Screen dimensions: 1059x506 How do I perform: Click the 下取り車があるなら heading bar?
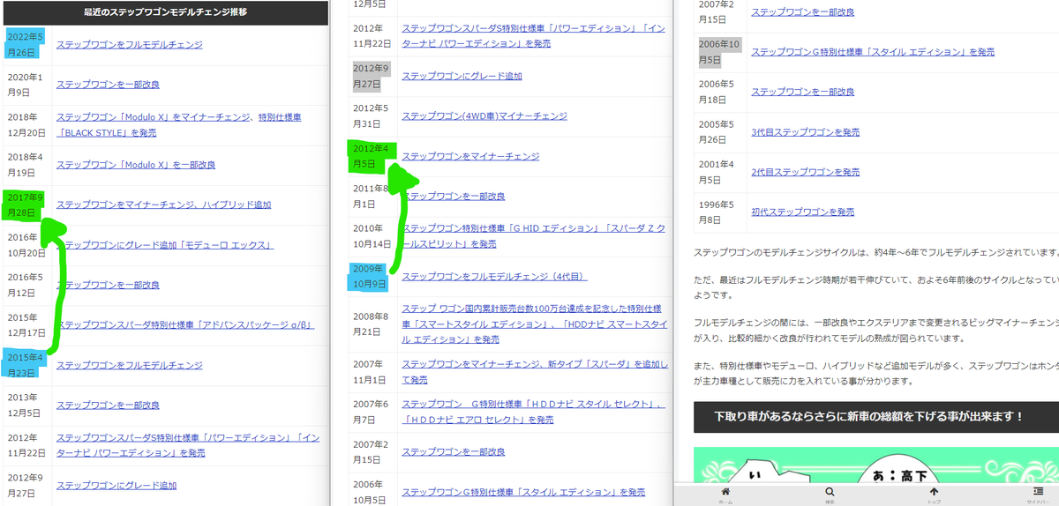pyautogui.click(x=876, y=415)
